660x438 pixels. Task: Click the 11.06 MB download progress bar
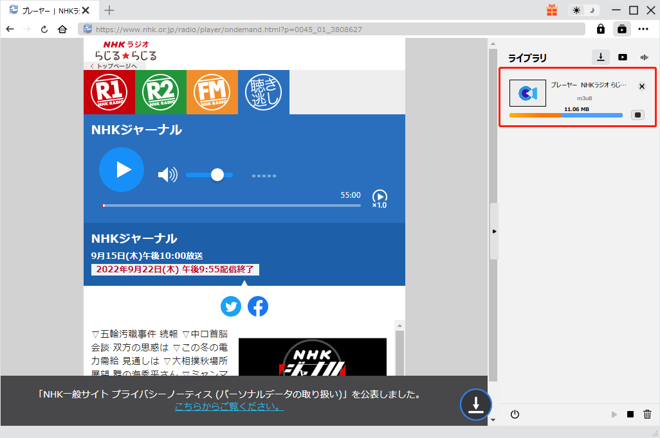565,115
